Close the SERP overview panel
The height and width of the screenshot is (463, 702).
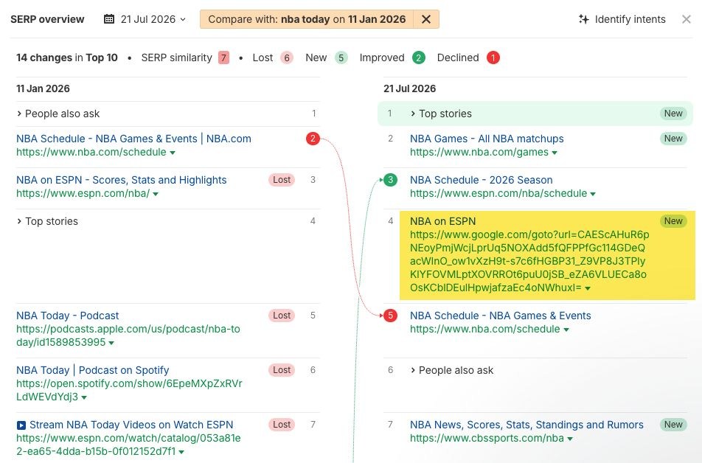click(686, 19)
